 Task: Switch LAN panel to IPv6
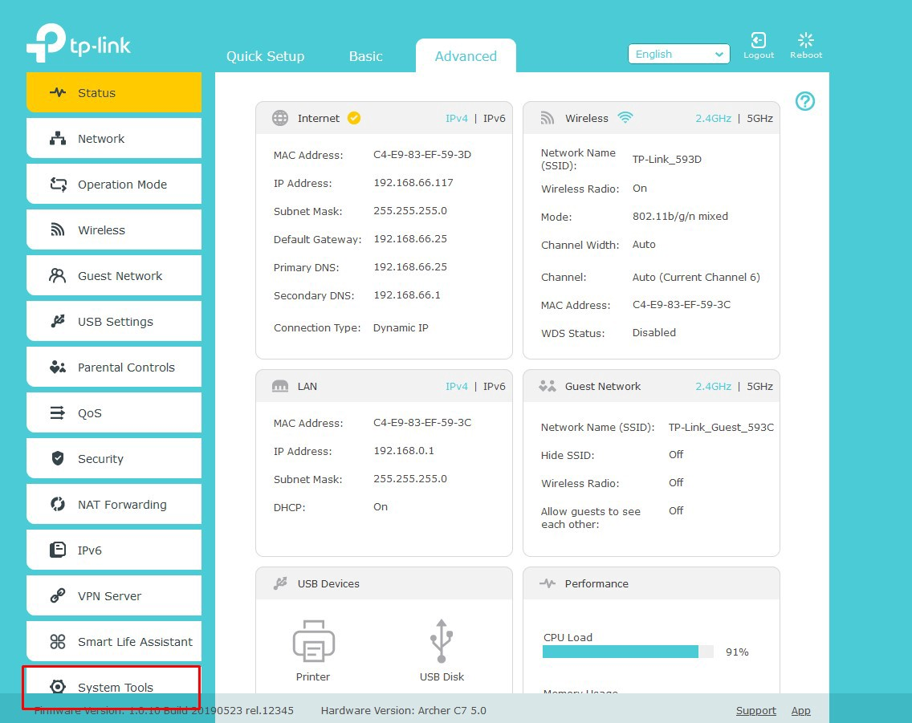click(495, 387)
